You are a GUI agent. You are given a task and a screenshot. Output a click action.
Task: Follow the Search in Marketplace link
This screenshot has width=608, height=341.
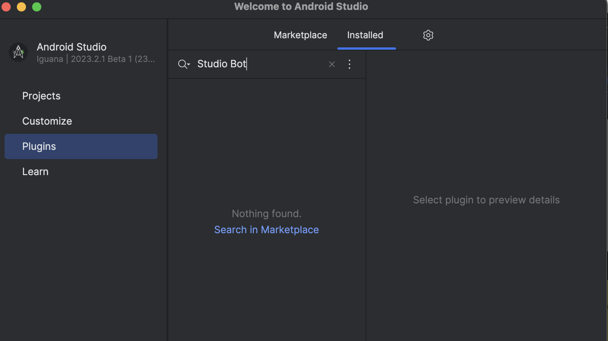[266, 230]
